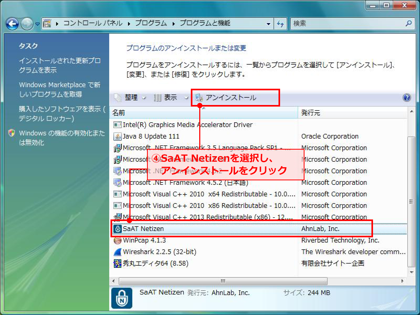Click the Visual C++ 2010 x86 icon
Image resolution: width=420 pixels, height=315 pixels.
tap(117, 206)
